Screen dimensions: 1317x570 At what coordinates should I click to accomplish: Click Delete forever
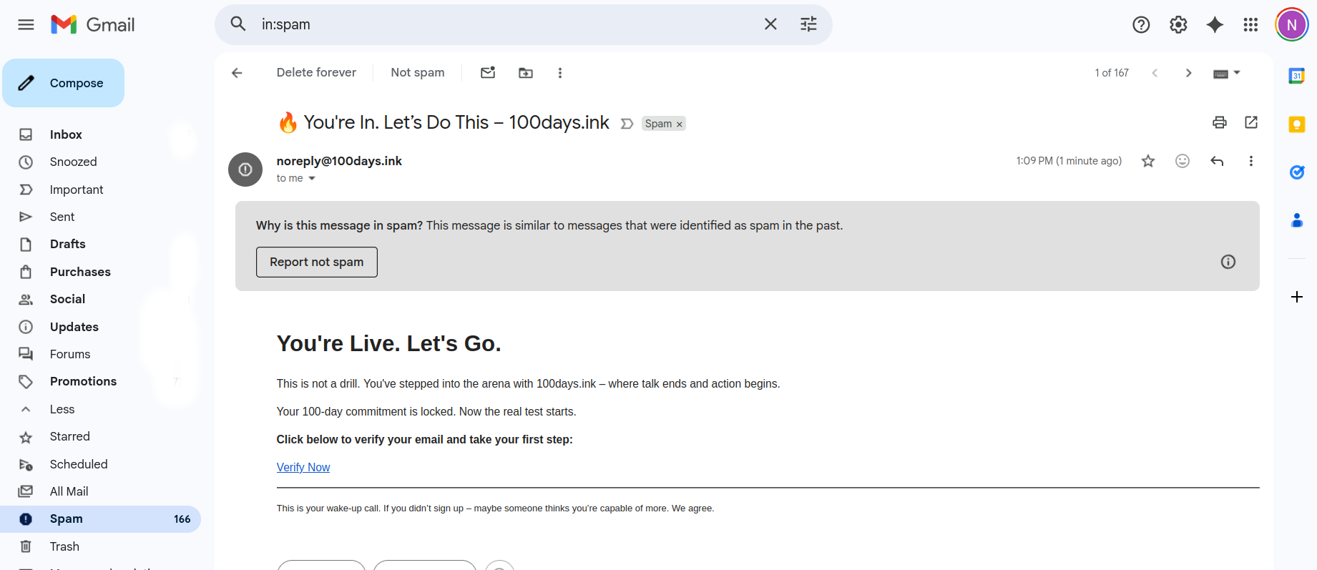coord(316,72)
